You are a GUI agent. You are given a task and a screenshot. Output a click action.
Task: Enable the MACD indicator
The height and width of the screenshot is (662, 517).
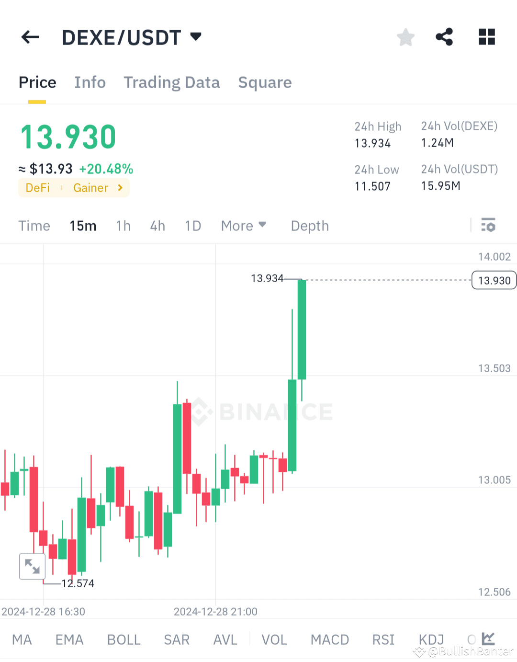coord(329,639)
